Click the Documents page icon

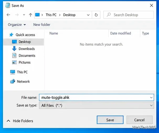[14, 56]
